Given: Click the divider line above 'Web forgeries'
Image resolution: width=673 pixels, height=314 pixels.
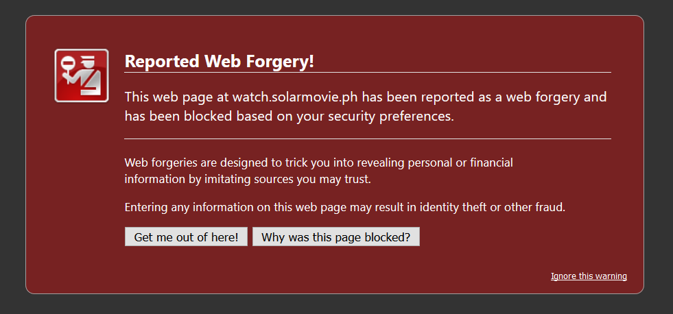Looking at the screenshot, I should tap(368, 139).
